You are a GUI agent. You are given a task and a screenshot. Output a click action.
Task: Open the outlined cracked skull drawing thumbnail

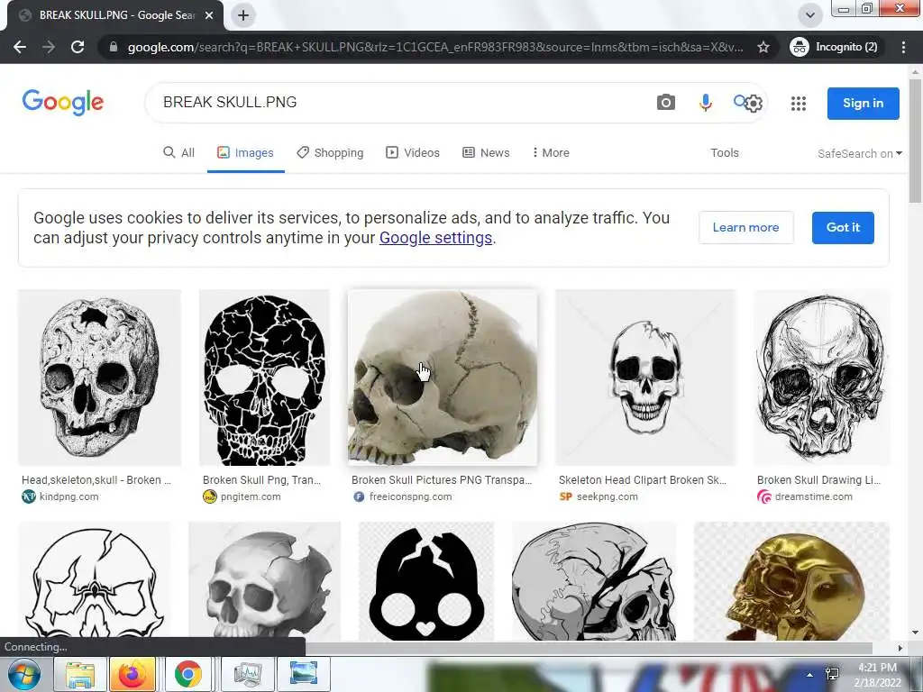point(95,581)
